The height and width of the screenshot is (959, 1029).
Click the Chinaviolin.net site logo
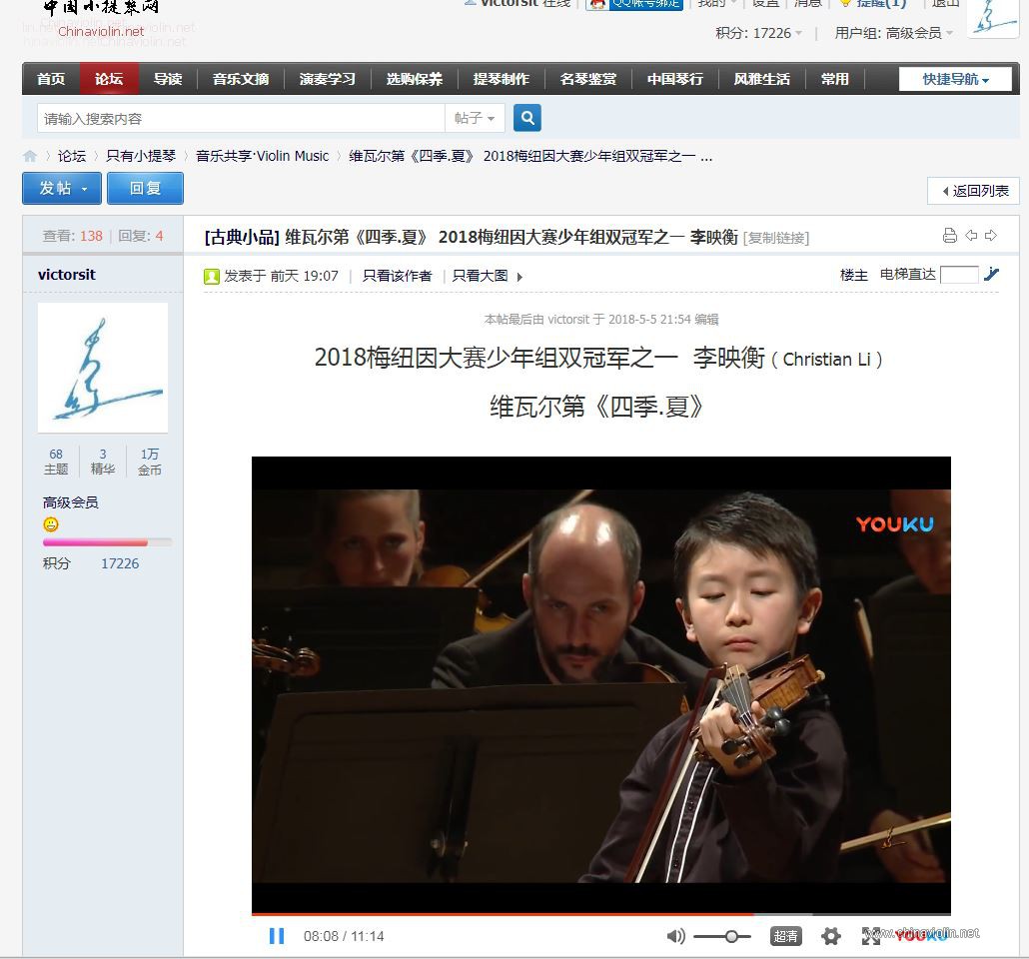point(101,20)
